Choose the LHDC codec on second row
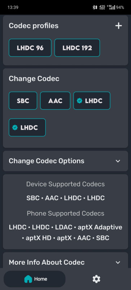 coord(27,128)
